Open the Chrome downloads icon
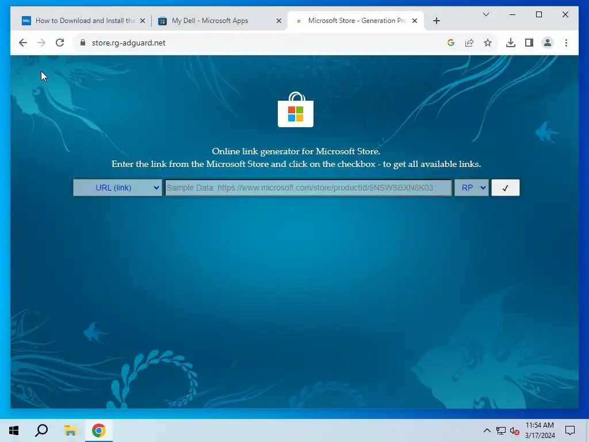 coord(511,43)
